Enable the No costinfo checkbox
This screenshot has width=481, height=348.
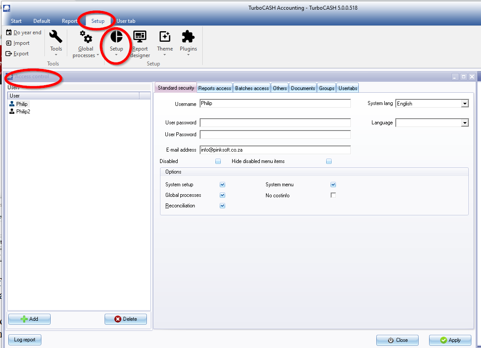[x=333, y=195]
